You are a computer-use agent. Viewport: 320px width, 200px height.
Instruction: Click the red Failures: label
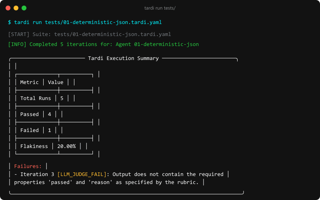pos(28,166)
